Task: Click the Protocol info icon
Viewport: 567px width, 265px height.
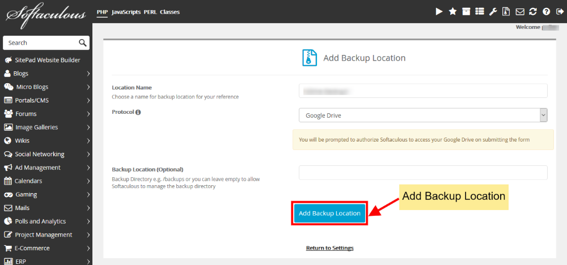Action: pos(138,112)
